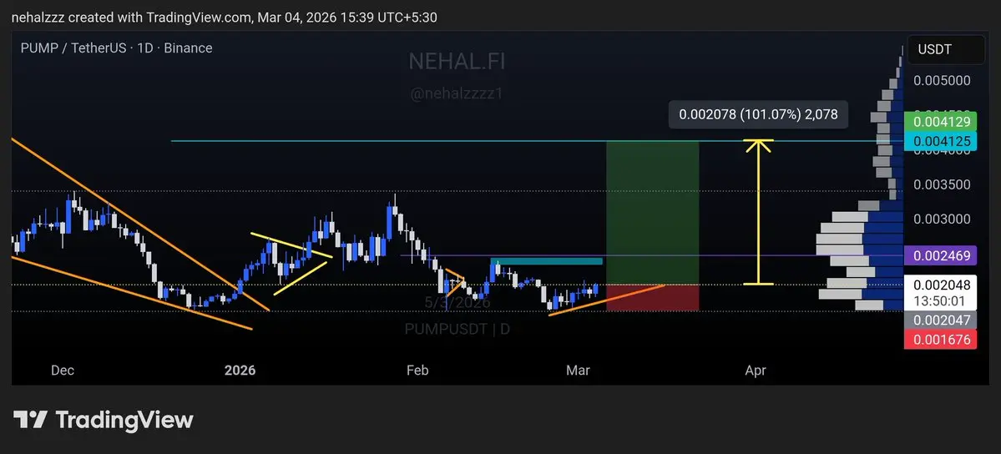Select the red stop-loss zone

[652, 298]
